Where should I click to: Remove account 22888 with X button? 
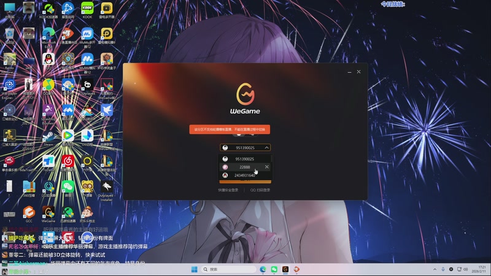(x=267, y=167)
